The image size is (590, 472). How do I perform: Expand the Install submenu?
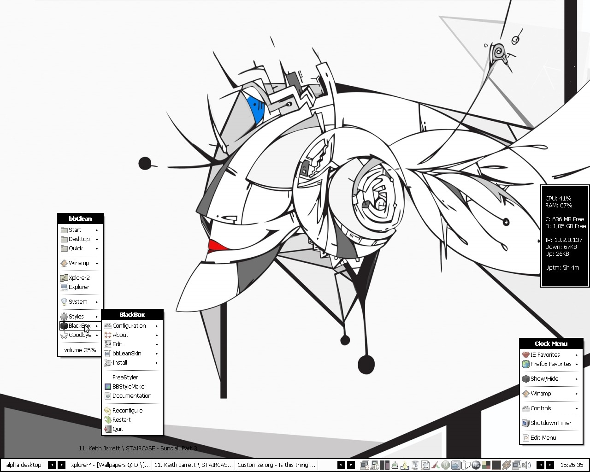pyautogui.click(x=132, y=362)
